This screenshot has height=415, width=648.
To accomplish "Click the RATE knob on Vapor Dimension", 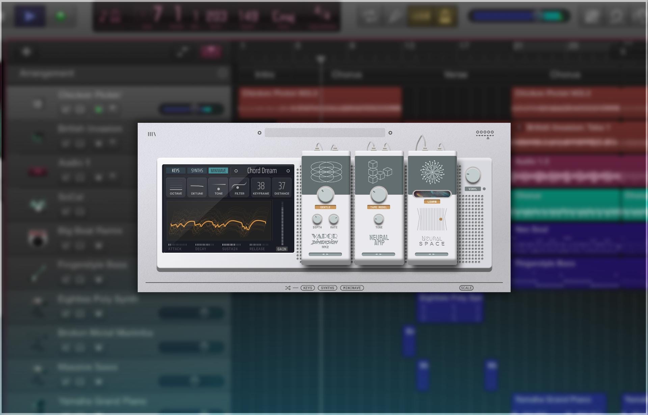I will tap(334, 219).
